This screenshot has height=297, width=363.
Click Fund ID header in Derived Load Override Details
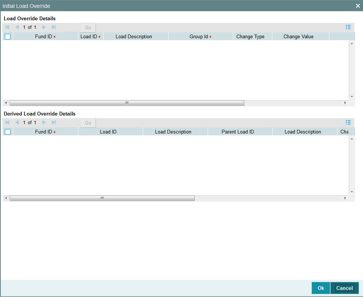[x=45, y=132]
